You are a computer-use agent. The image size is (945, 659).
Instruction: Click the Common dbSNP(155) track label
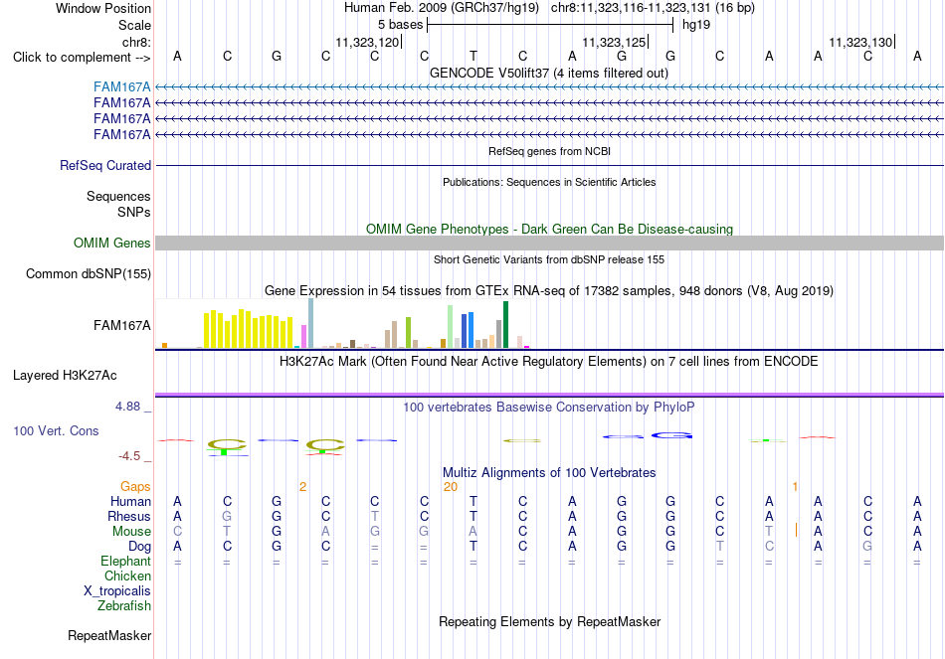pos(89,274)
